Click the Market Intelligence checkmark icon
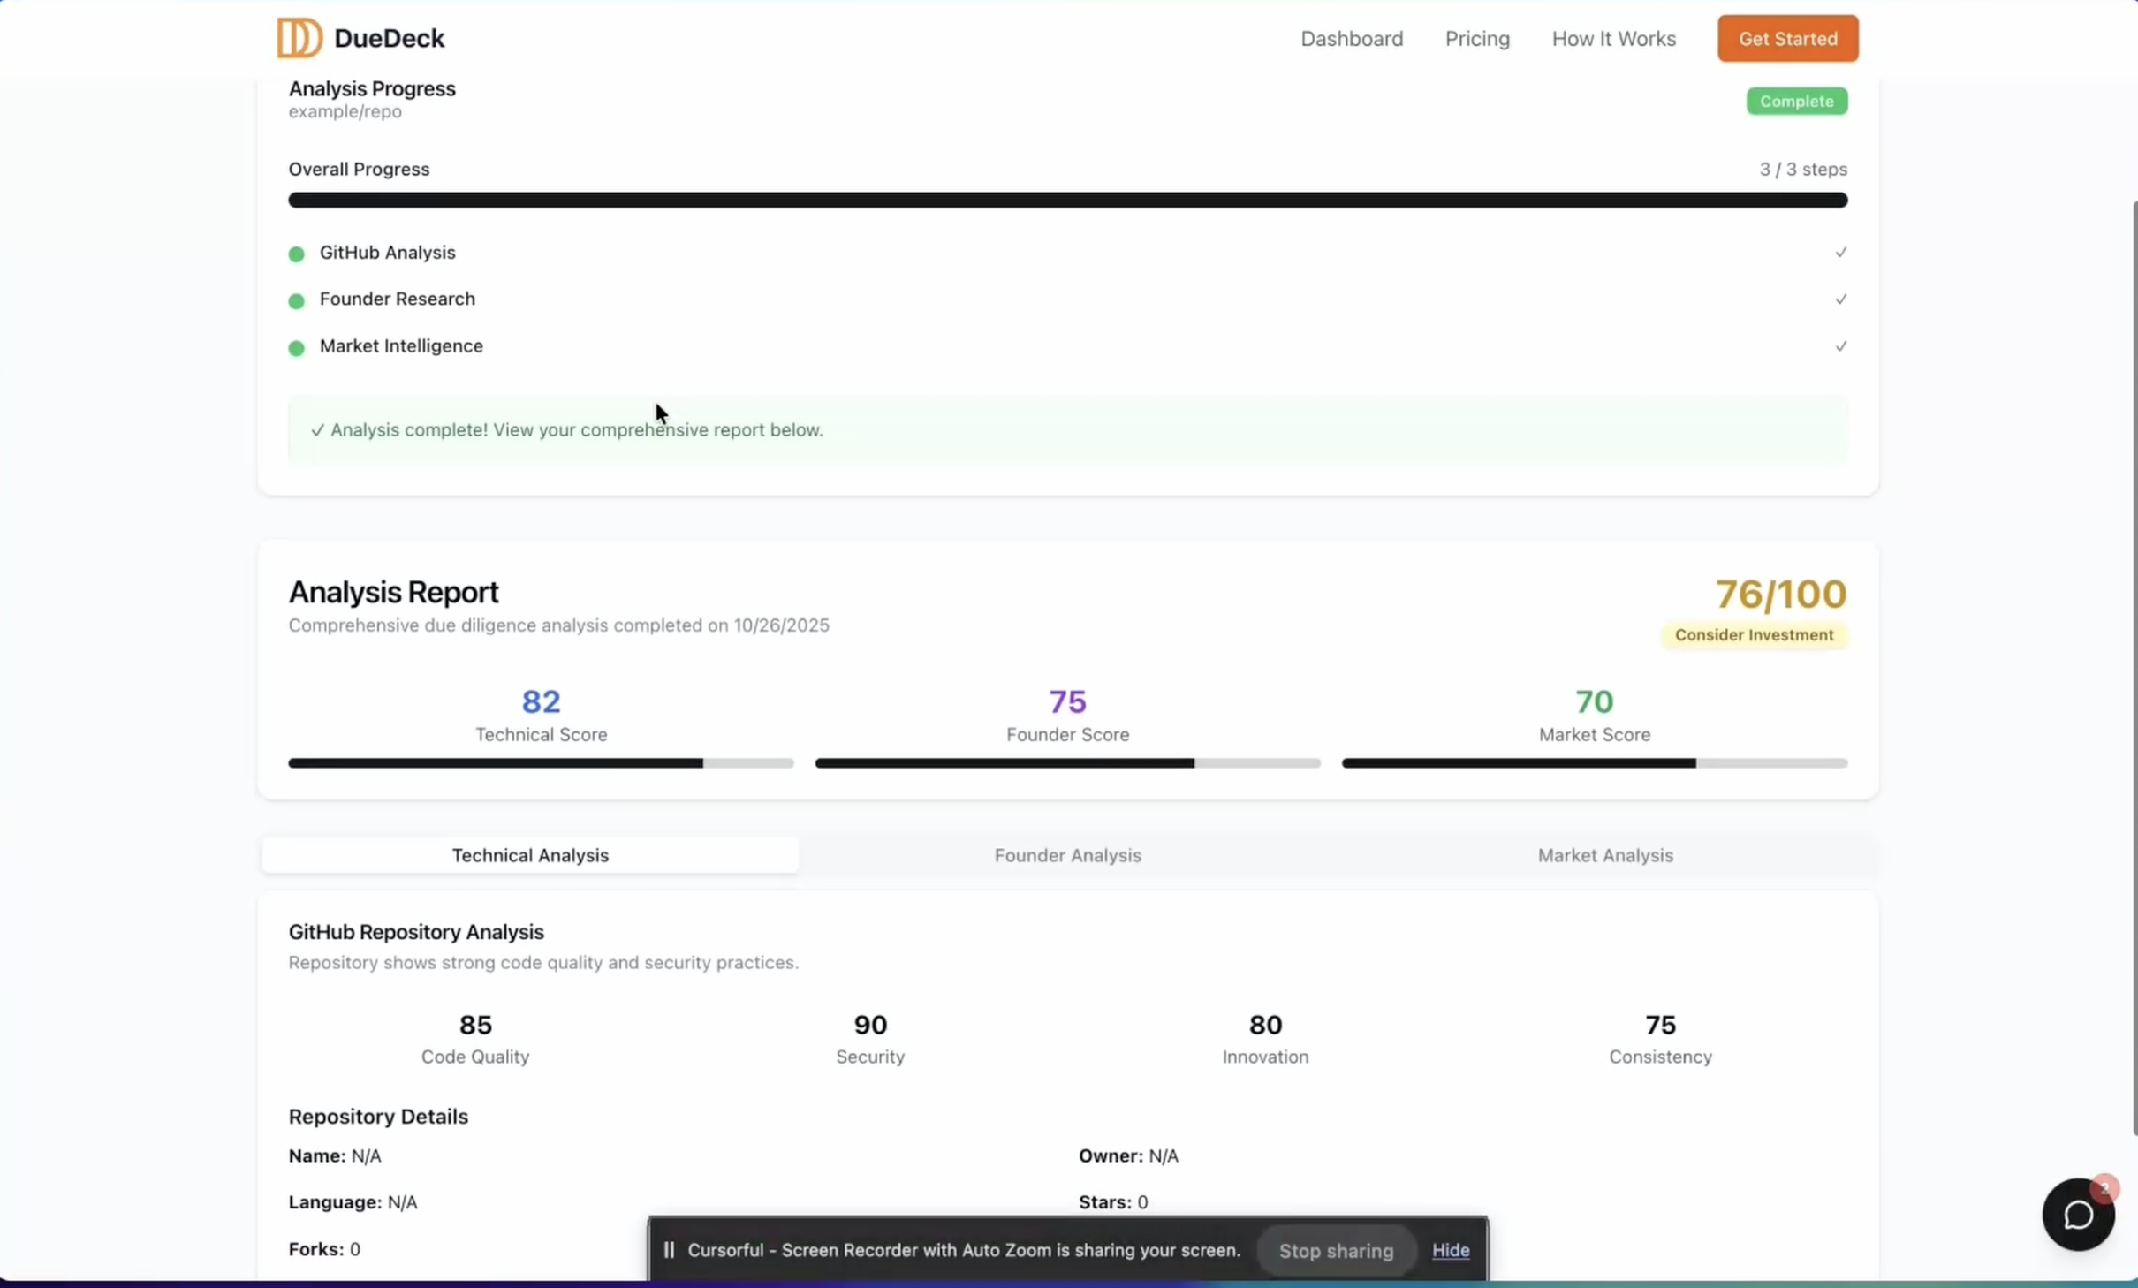Image resolution: width=2138 pixels, height=1288 pixels. point(1840,346)
